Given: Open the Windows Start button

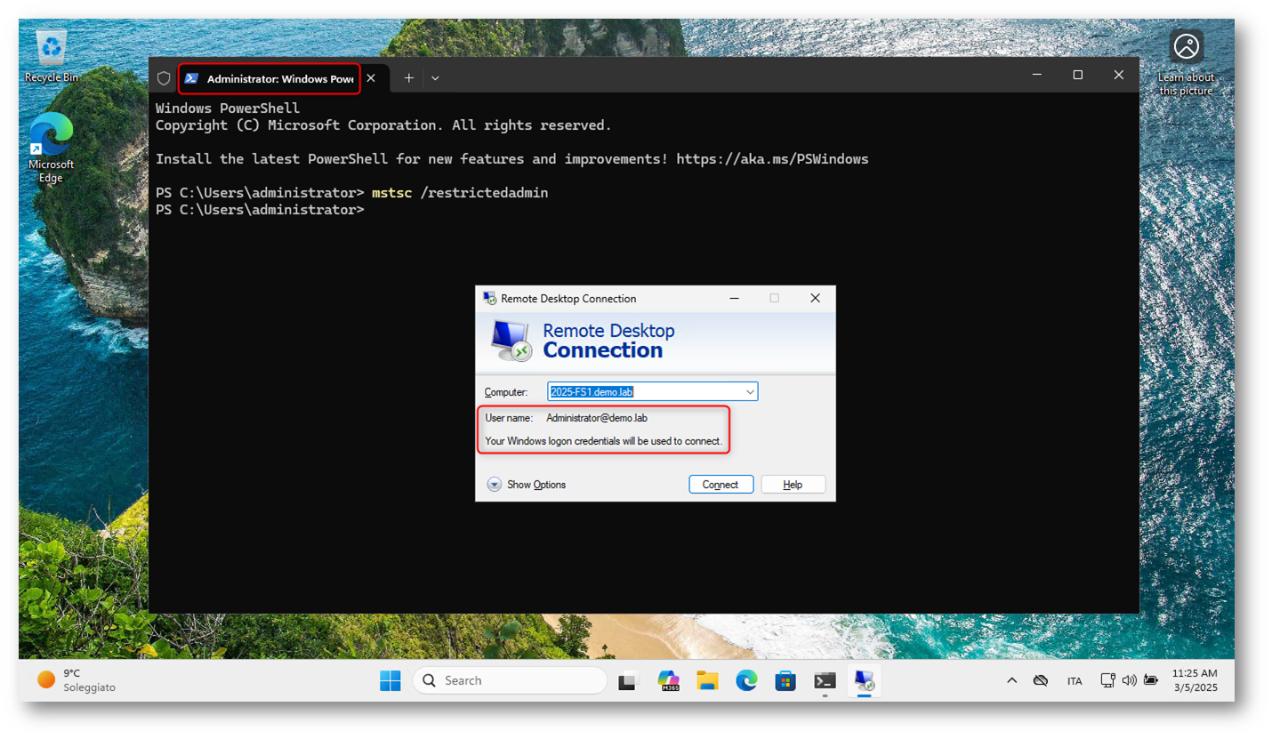Looking at the screenshot, I should pos(390,680).
